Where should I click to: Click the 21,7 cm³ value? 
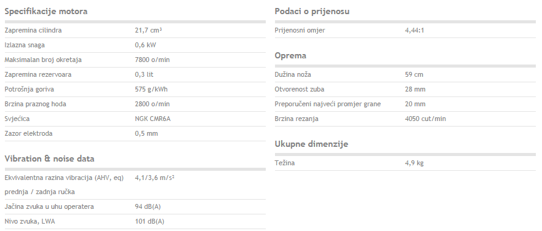click(x=148, y=30)
